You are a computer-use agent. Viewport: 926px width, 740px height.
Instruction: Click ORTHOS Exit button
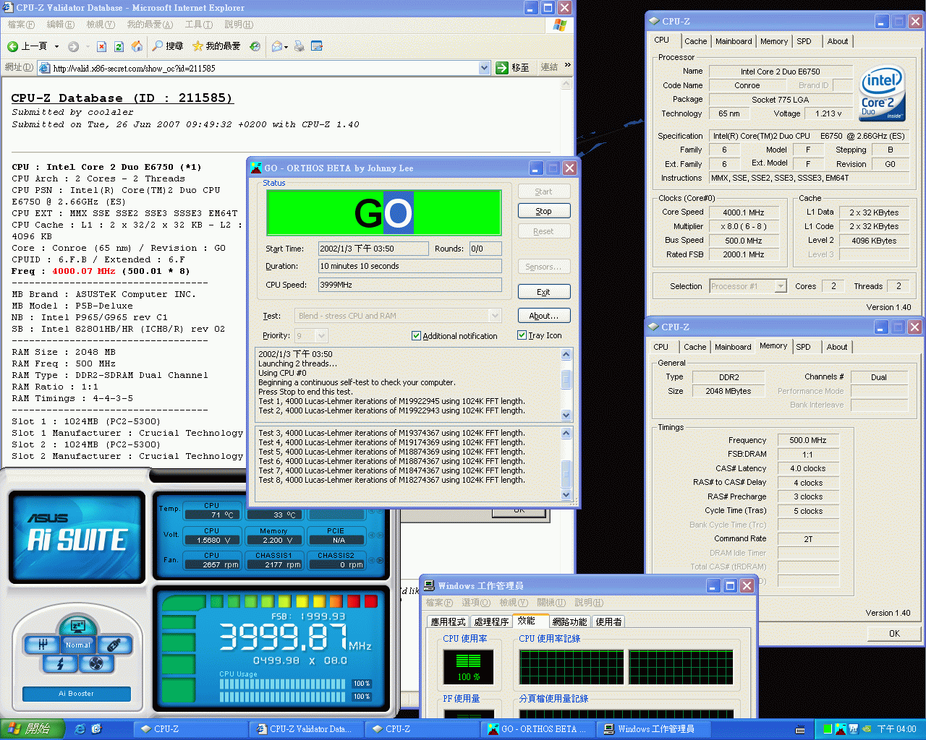[544, 292]
